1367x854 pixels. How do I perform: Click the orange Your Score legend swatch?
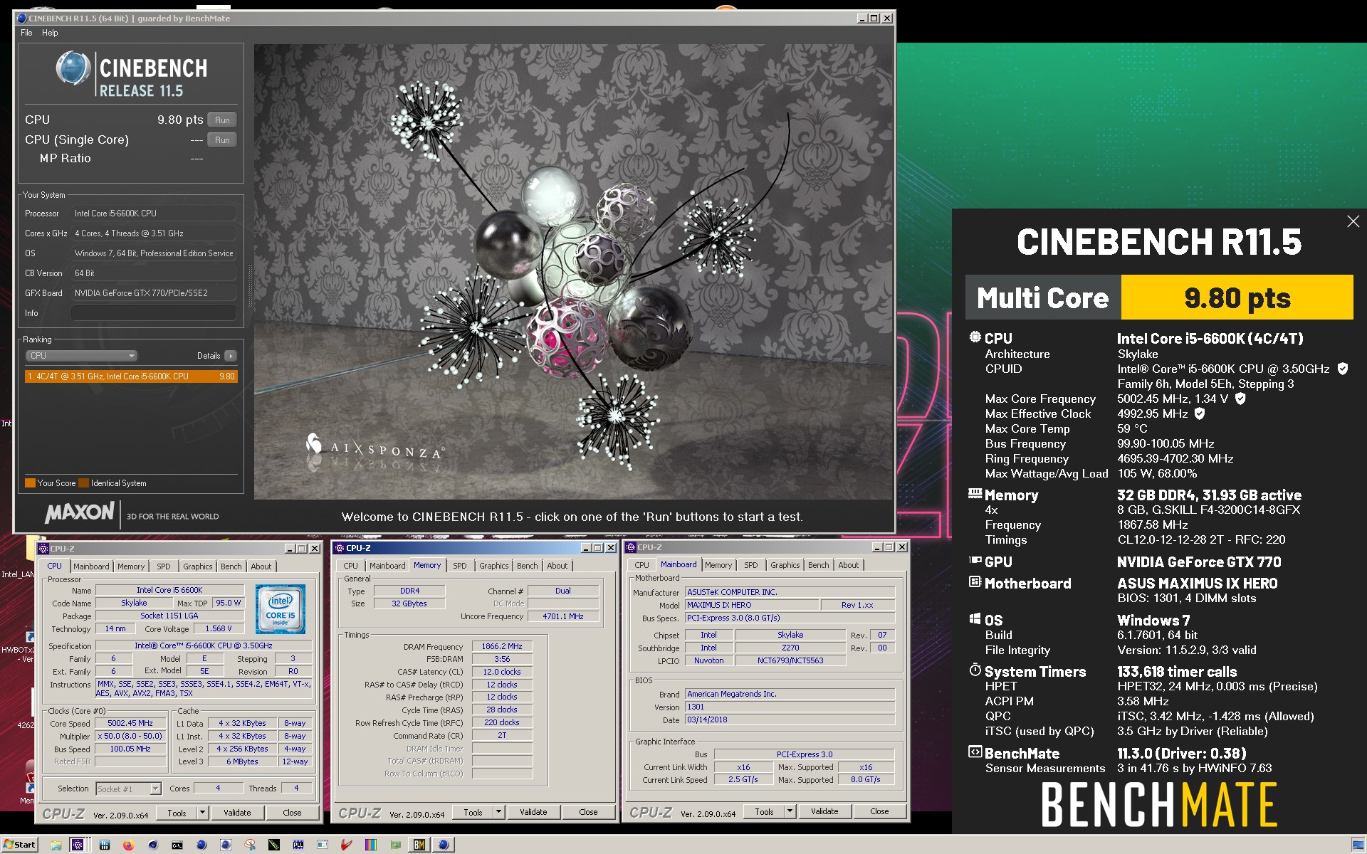(30, 483)
